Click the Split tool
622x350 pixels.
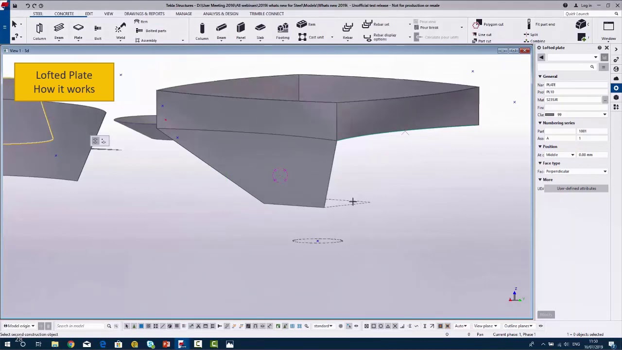531,35
